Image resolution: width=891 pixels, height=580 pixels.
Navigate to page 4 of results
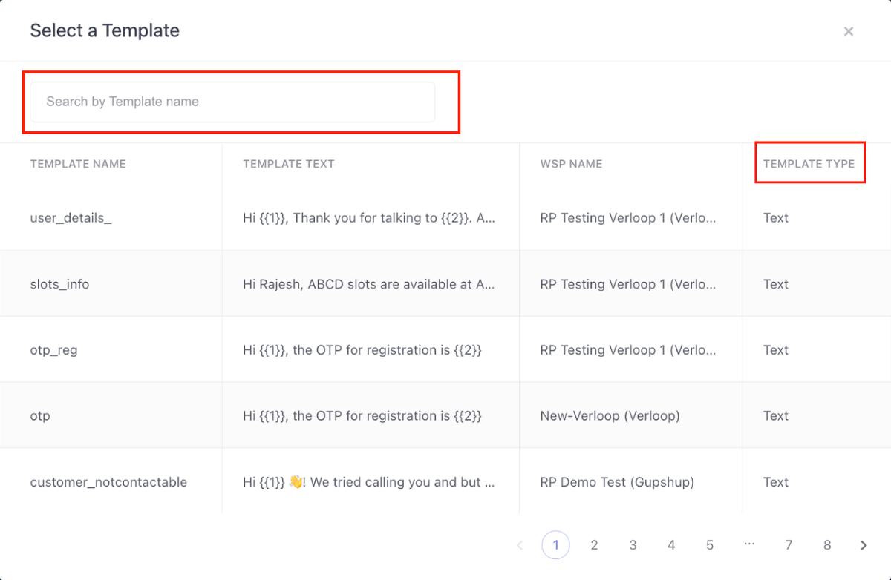671,545
